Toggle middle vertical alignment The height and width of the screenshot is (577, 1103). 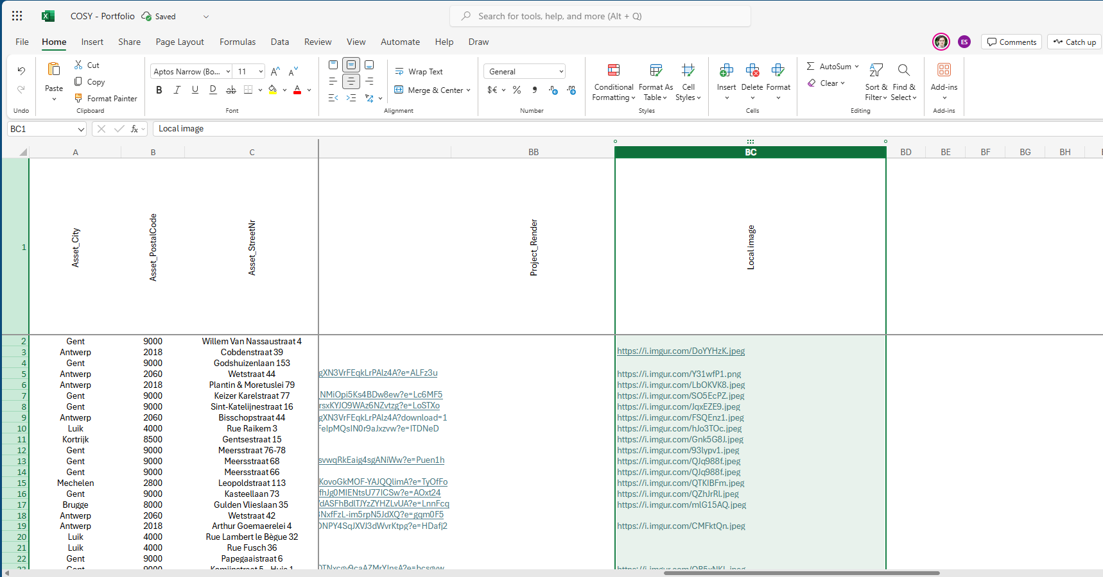[x=351, y=65]
